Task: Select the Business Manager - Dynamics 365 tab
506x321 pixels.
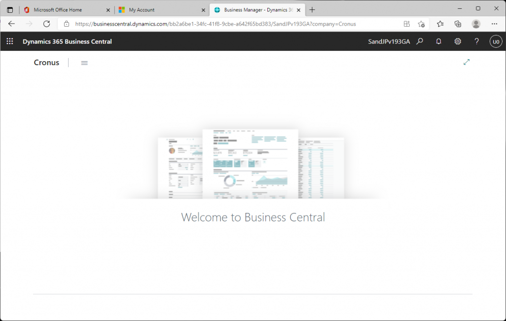Action: [257, 10]
